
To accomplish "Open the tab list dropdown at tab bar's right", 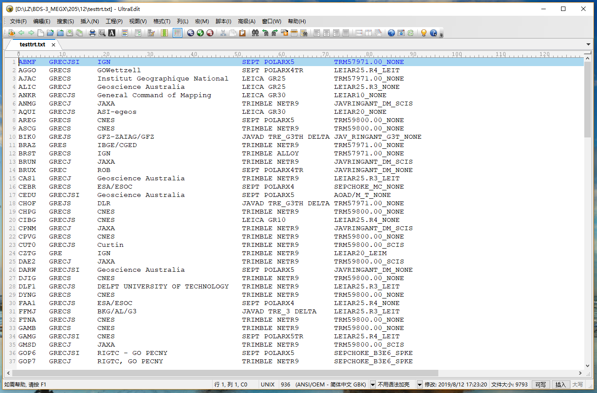I will [x=589, y=44].
